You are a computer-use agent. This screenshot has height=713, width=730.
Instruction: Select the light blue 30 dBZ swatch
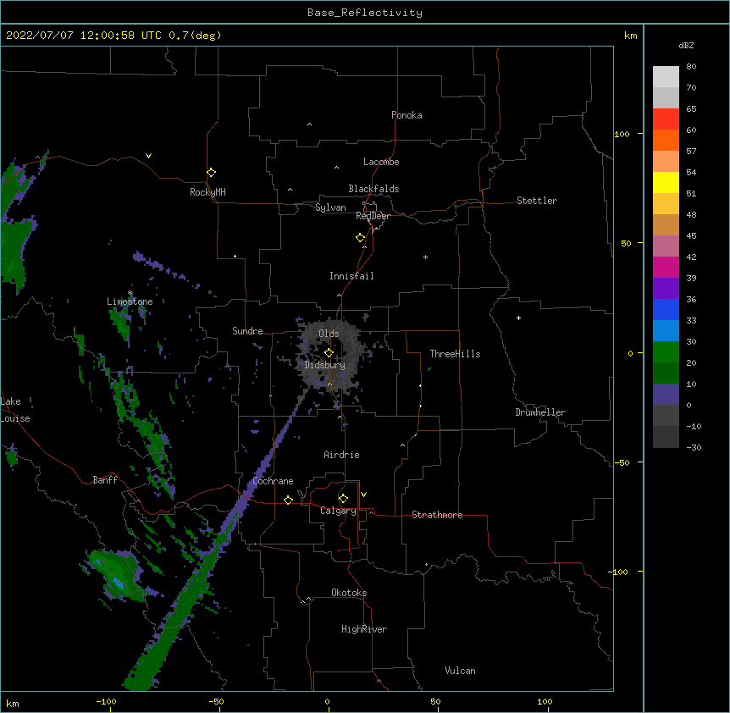(666, 330)
